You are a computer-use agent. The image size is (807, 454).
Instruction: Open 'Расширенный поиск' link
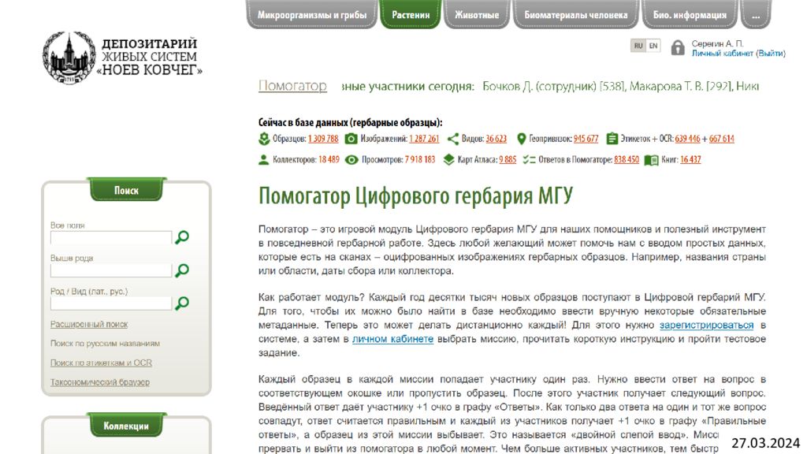[x=89, y=324]
